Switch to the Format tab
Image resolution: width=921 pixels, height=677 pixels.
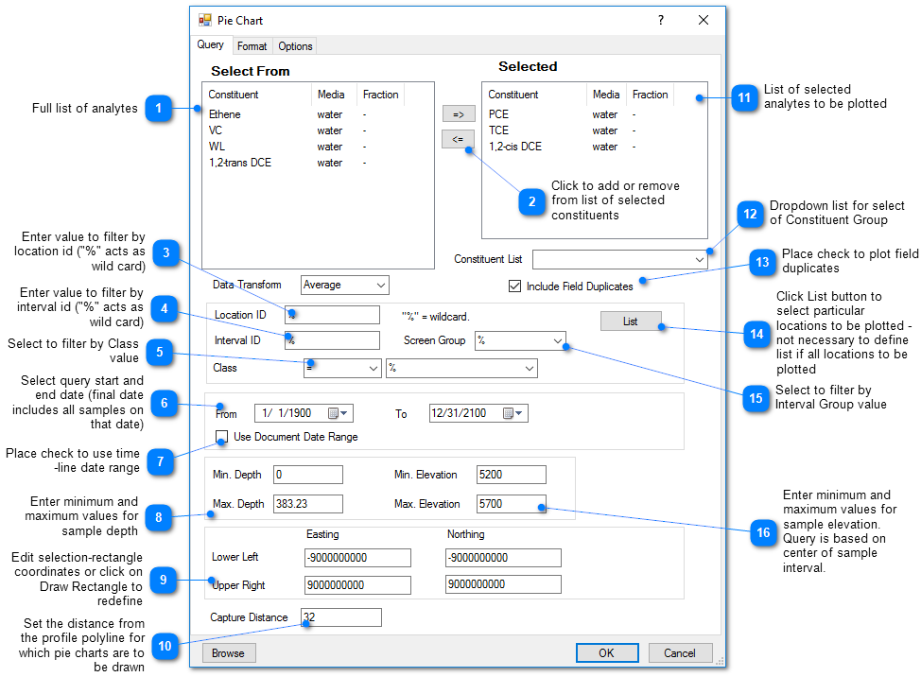pos(252,46)
